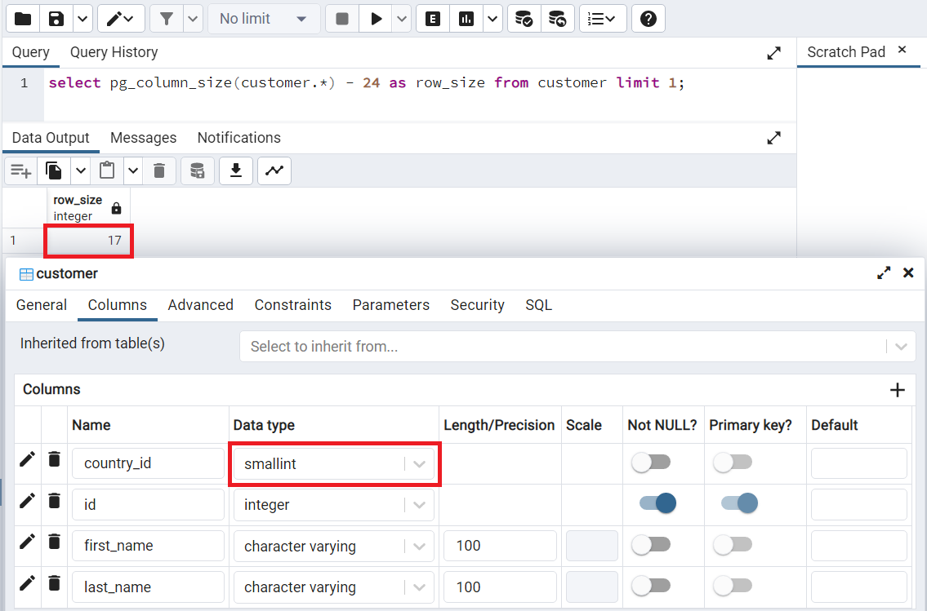
Task: Toggle Primary key switch for id
Action: pyautogui.click(x=739, y=503)
